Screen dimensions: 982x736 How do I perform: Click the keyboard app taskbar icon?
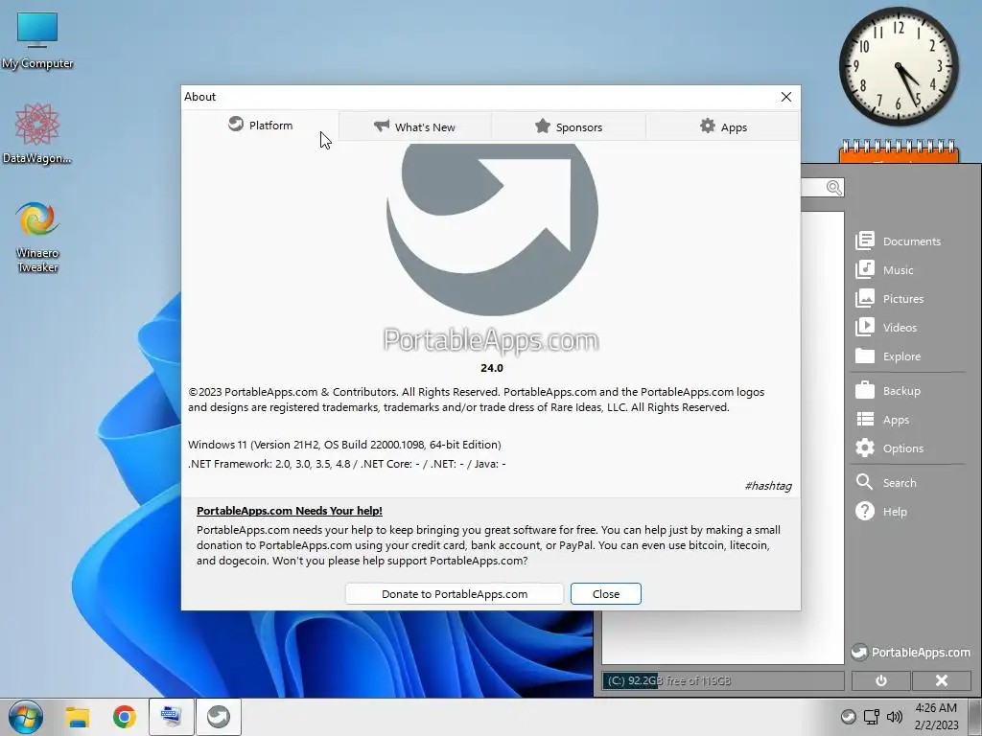click(171, 717)
